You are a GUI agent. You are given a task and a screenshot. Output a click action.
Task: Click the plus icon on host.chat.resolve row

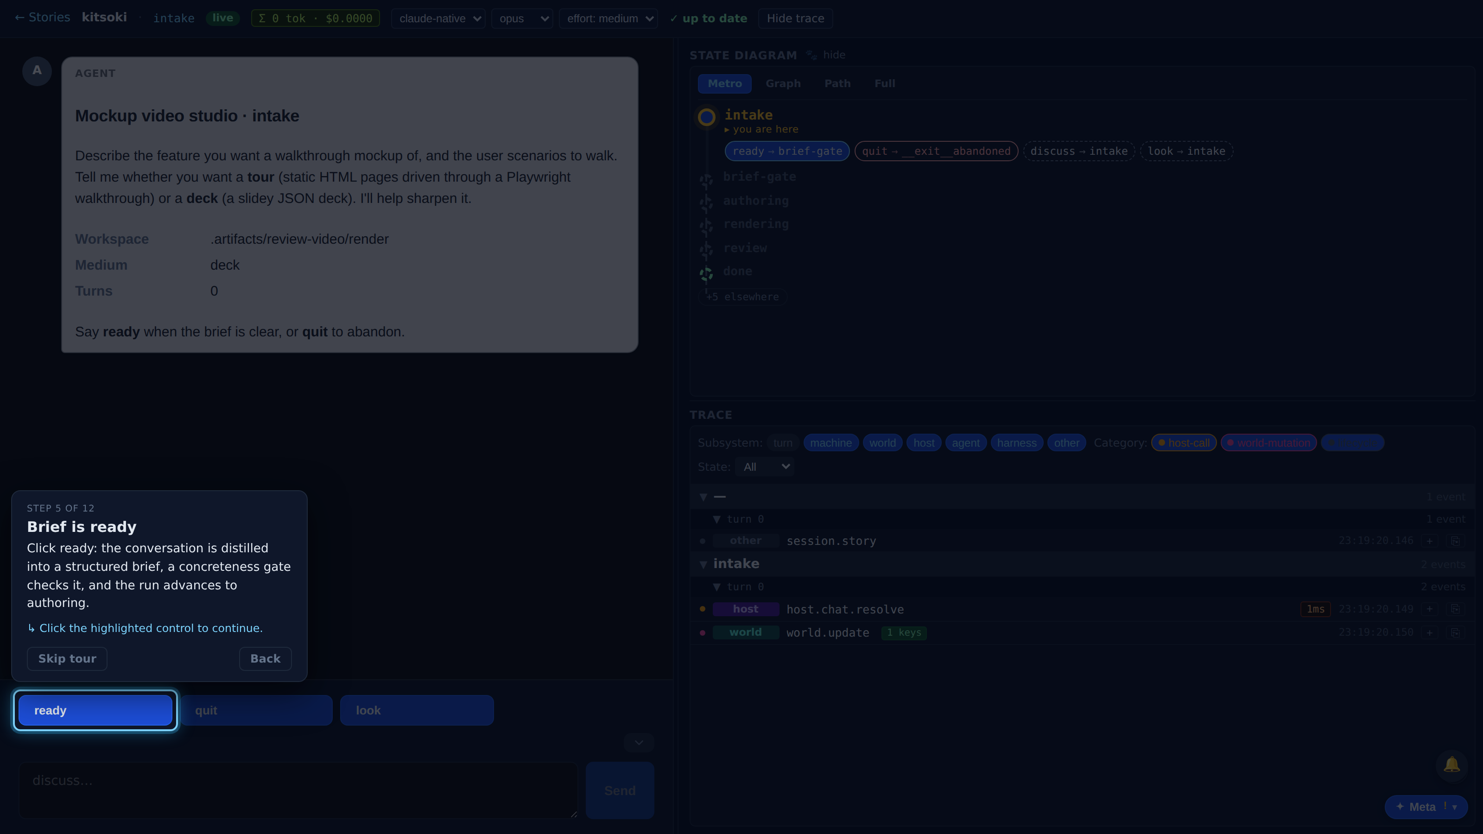click(1429, 609)
